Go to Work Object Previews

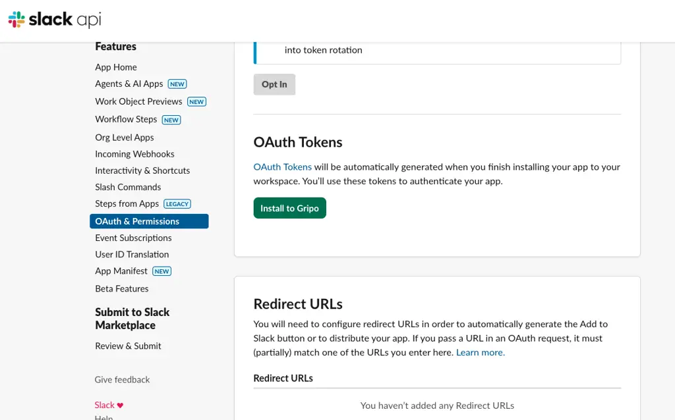tap(138, 101)
